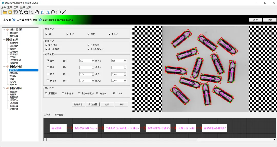The width and height of the screenshot is (277, 147).
Task: Uncheck 横纵比 in 计算分析
Action: point(109,34)
